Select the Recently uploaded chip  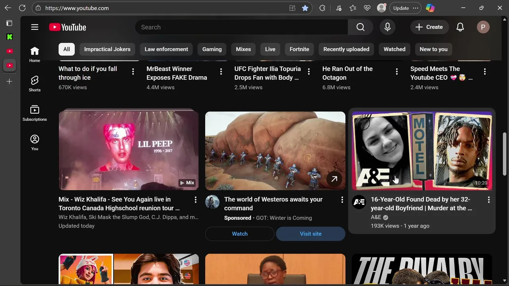(x=346, y=49)
